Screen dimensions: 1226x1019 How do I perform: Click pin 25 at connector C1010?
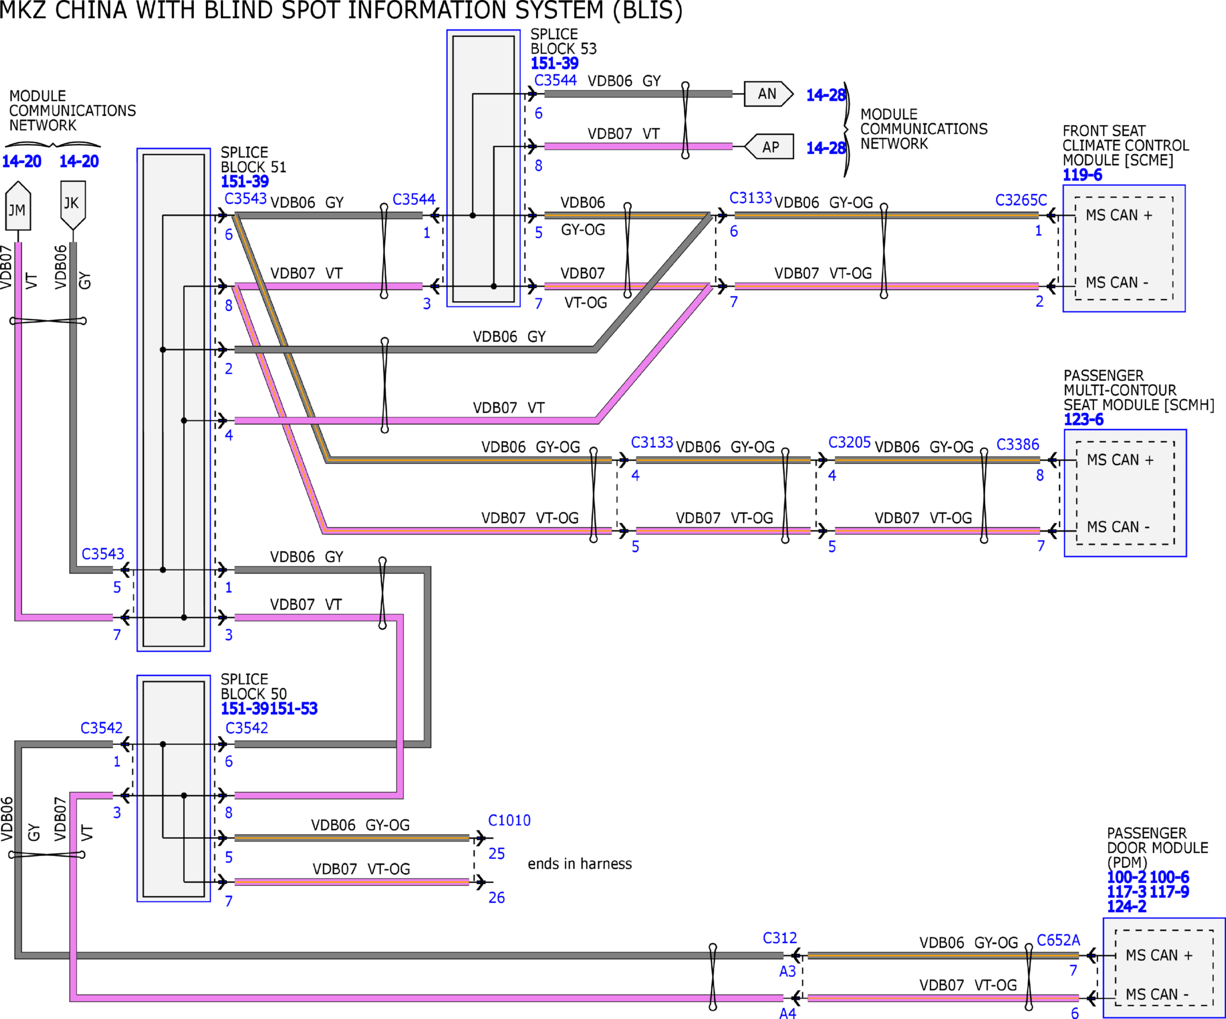click(496, 854)
